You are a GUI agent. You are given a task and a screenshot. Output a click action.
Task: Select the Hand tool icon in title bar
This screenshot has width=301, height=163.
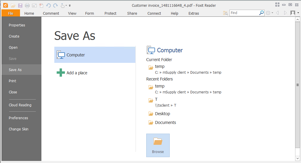63,5
